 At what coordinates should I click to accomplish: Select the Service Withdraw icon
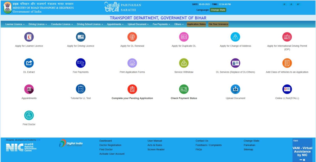pos(184,63)
